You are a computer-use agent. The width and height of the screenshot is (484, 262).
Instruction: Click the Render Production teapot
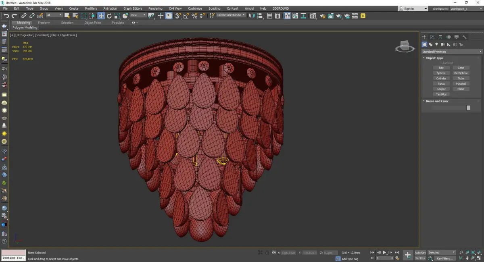(339, 16)
